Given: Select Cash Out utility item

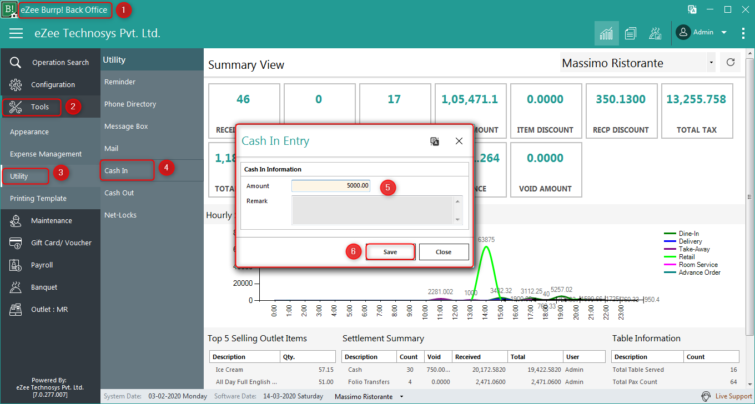Looking at the screenshot, I should (x=119, y=193).
